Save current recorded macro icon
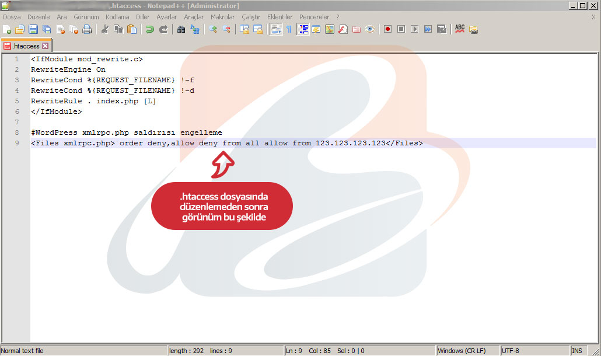Screen dimensions: 601x356 (442, 29)
